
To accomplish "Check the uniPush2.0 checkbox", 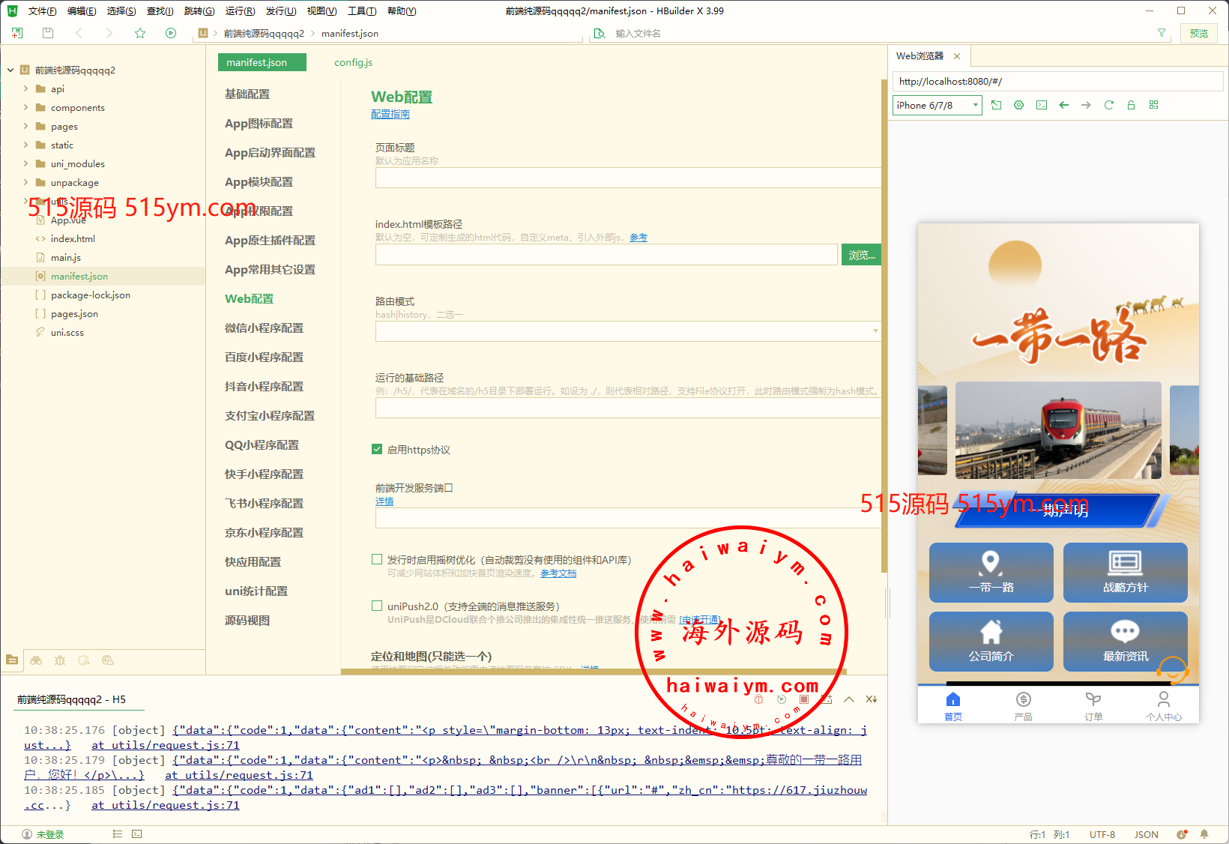I will coord(377,606).
